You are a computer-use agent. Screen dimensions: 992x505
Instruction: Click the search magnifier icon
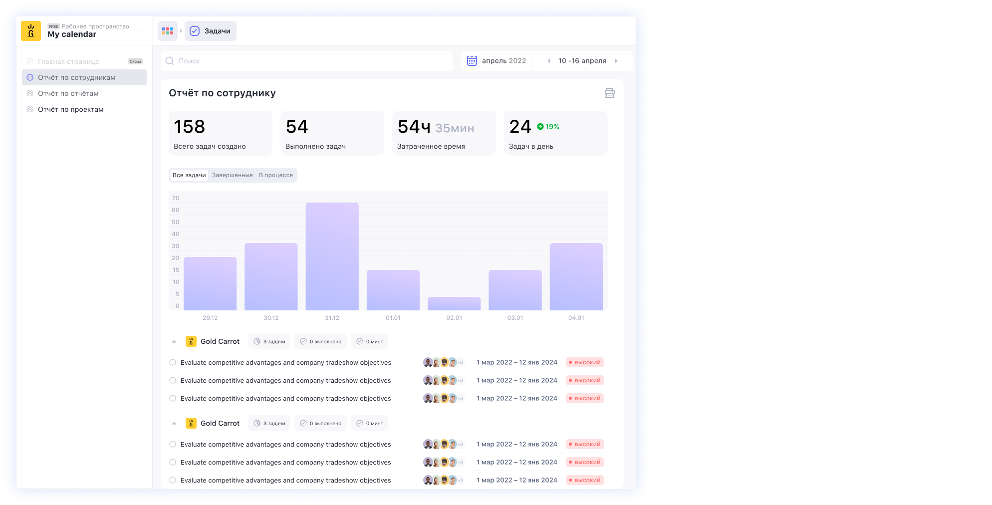(170, 61)
